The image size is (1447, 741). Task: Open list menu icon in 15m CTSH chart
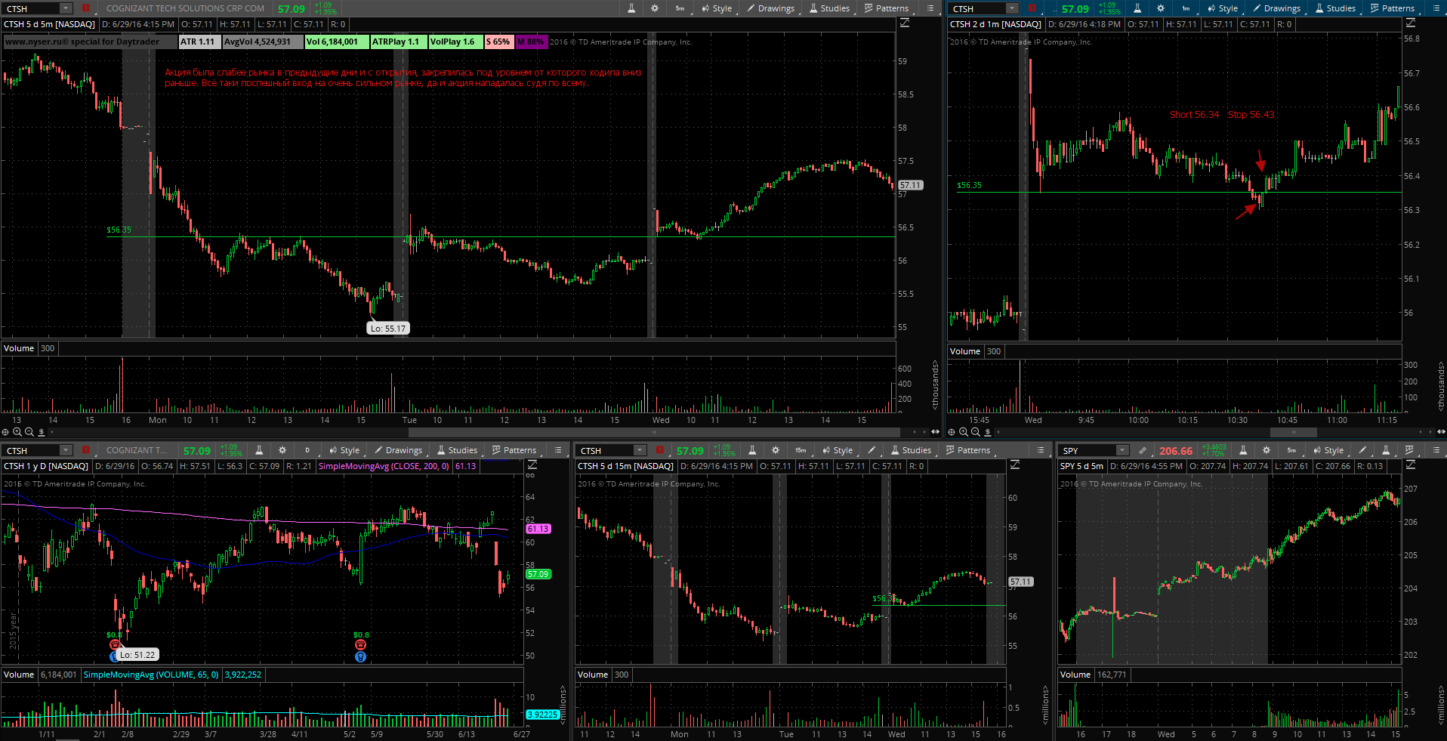tap(1041, 450)
